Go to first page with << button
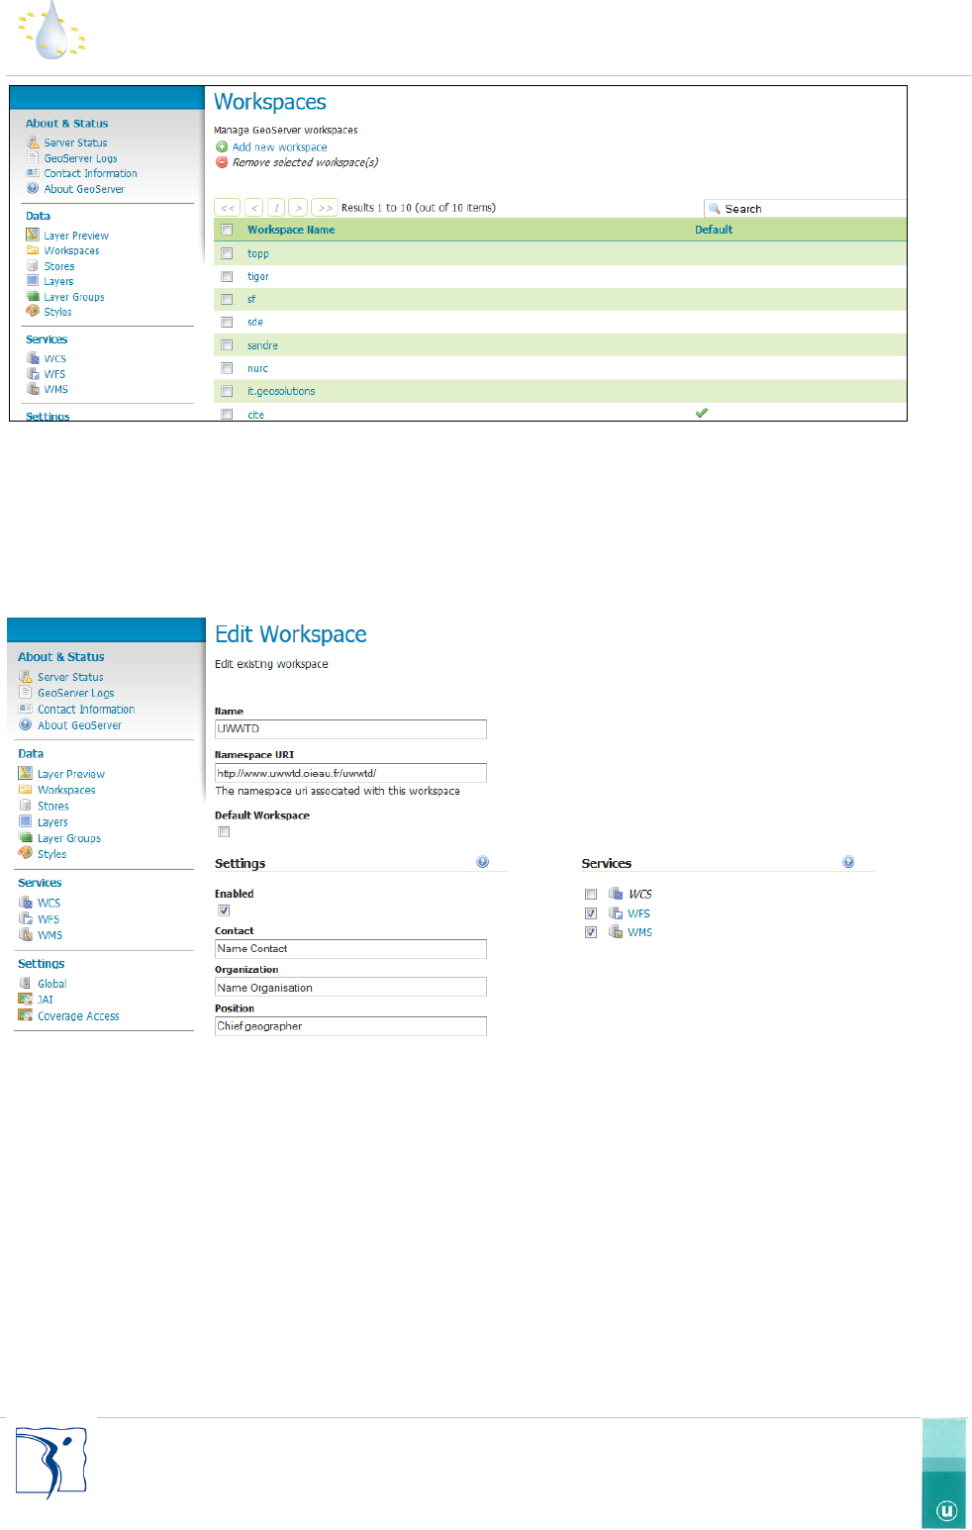Image resolution: width=972 pixels, height=1530 pixels. pos(228,208)
